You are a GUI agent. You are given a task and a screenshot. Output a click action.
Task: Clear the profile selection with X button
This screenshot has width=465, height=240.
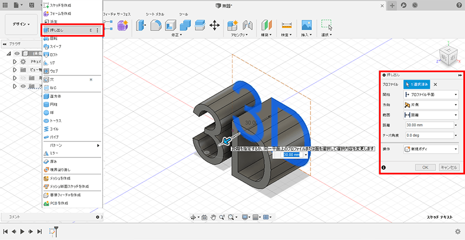435,84
